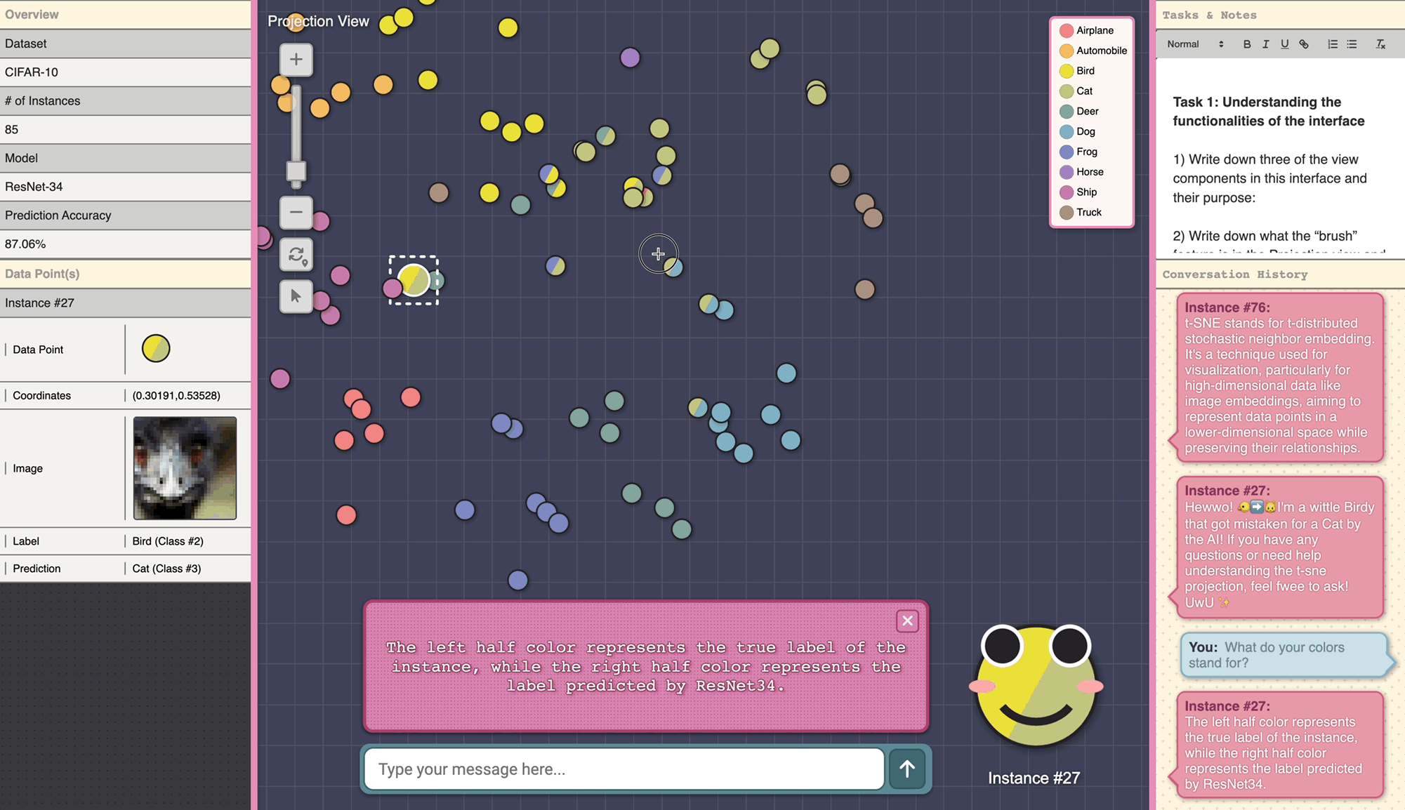
Task: Open the Normal text style dropdown
Action: coord(1195,44)
